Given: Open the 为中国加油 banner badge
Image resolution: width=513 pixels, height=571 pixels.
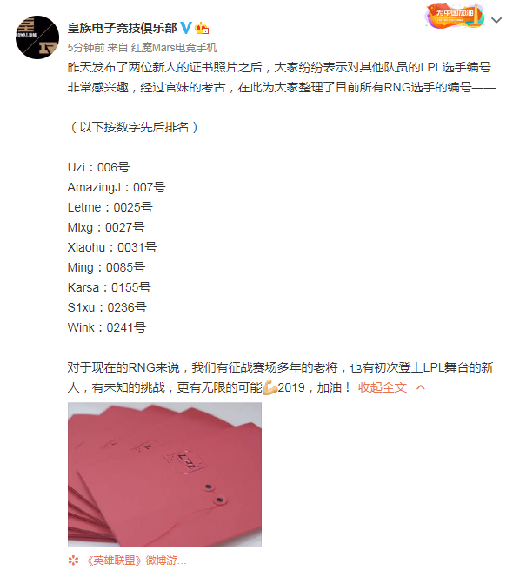Looking at the screenshot, I should point(455,16).
